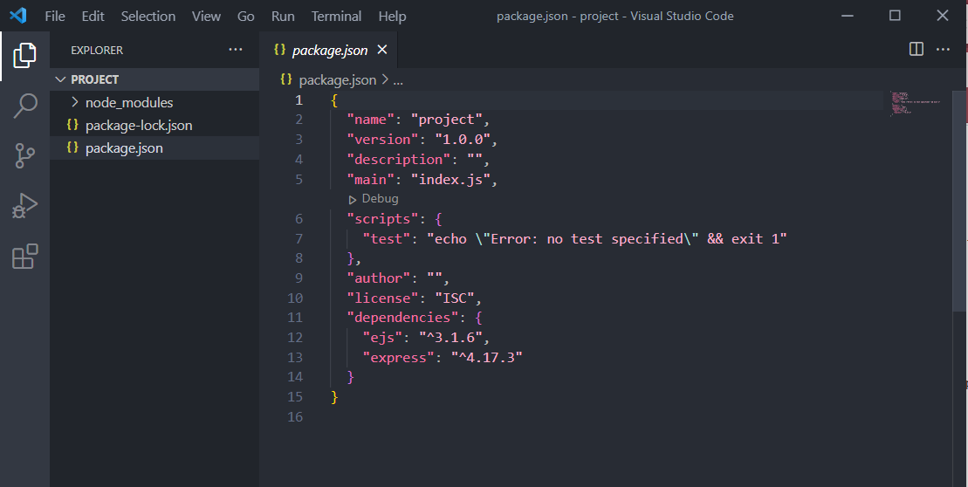The width and height of the screenshot is (968, 487).
Task: Open the Terminal menu
Action: [336, 16]
